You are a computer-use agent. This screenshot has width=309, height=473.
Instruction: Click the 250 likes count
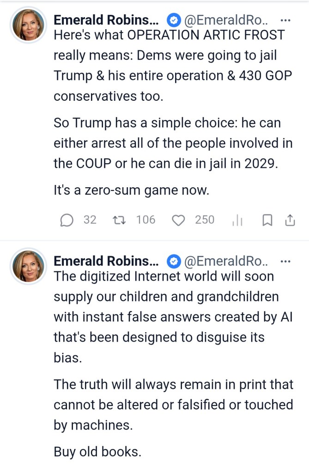tap(205, 220)
